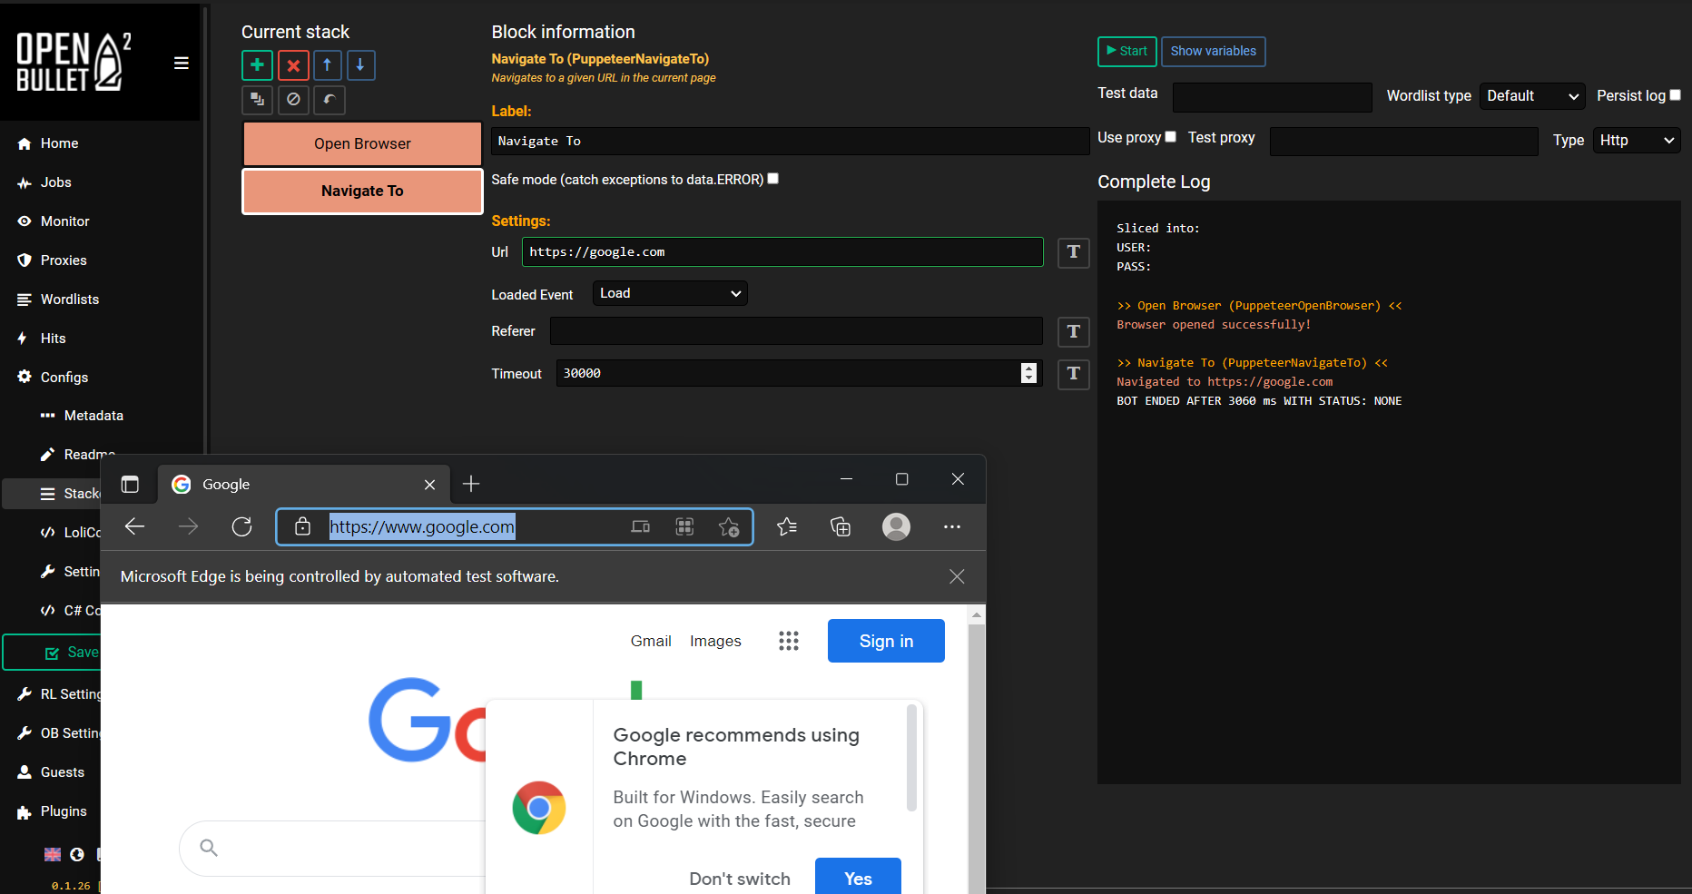Toggle the OpenBullet hamburger sidebar menu
The width and height of the screenshot is (1692, 894).
coord(182,63)
